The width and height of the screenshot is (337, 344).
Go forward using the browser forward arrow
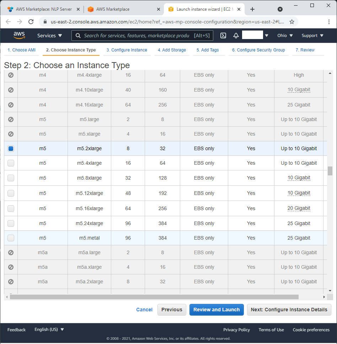(20, 22)
